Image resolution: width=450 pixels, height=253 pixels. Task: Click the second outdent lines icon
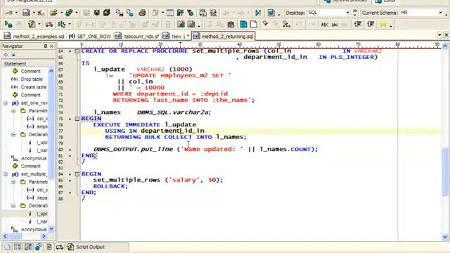pyautogui.click(x=371, y=25)
